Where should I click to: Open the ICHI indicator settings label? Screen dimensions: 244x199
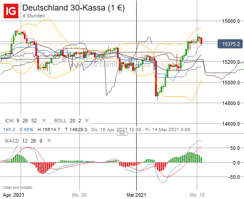(21, 121)
